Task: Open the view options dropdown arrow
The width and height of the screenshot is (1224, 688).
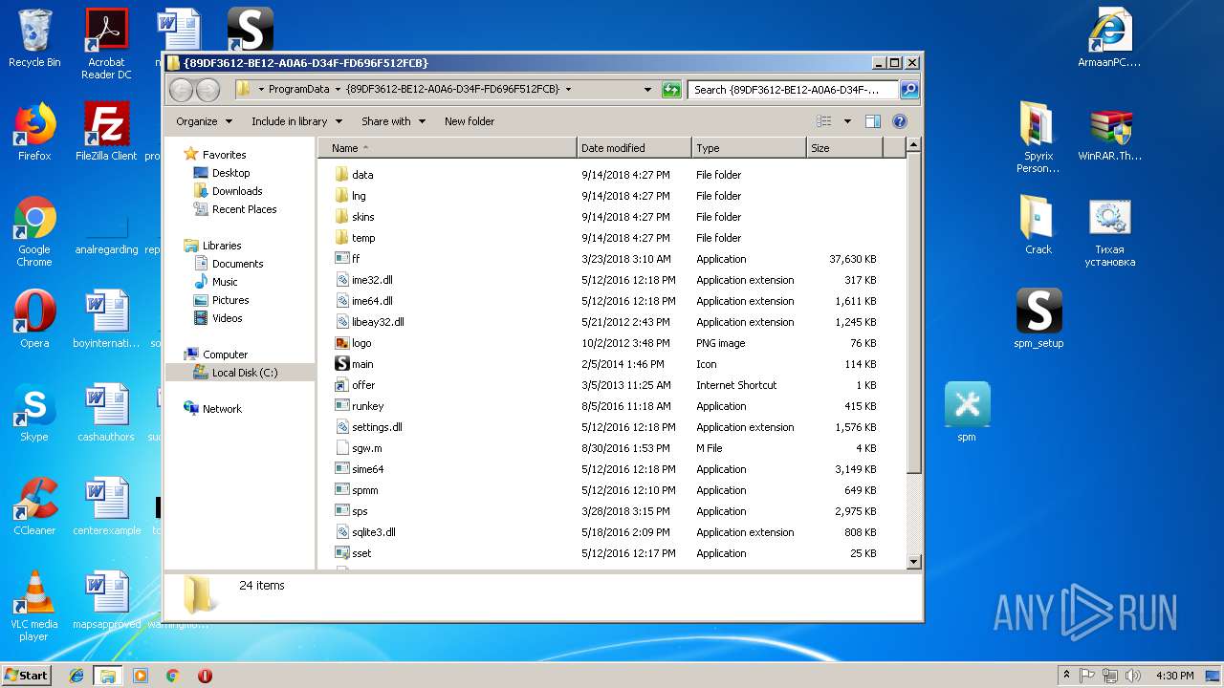Action: tap(847, 121)
